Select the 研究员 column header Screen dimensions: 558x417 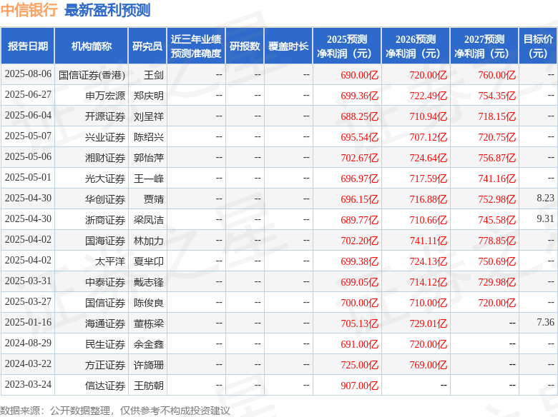pos(147,46)
